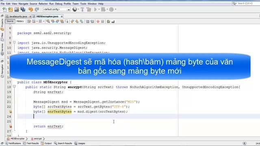260x146 pixels.
Task: Click the Debug Project icon
Action: [x=103, y=9]
